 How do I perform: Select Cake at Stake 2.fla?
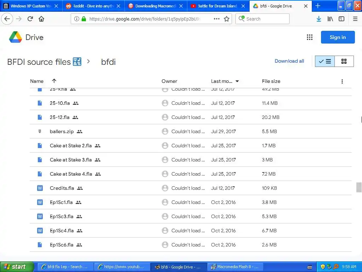[71, 146]
